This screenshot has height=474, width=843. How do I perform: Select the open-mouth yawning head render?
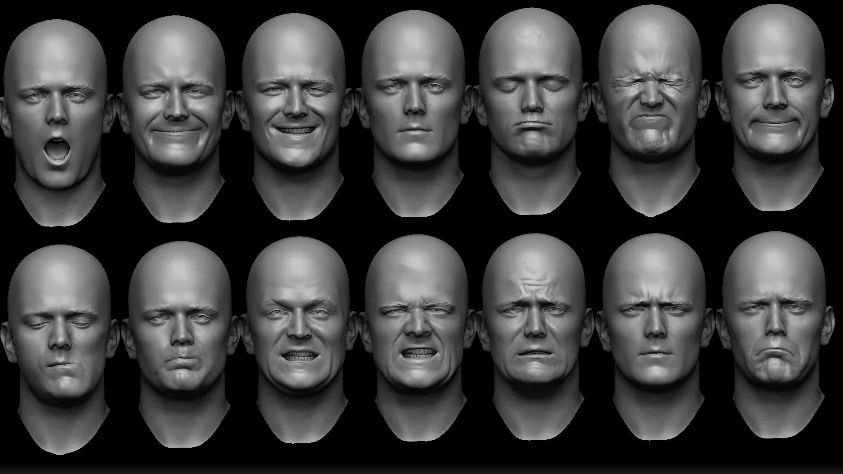(x=57, y=123)
